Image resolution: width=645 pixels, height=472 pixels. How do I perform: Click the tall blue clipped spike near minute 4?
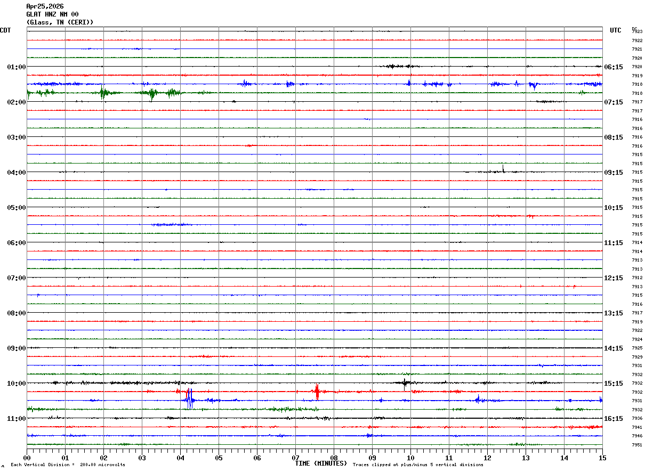pos(189,399)
